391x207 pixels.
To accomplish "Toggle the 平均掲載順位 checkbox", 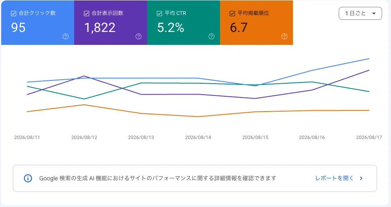I will pyautogui.click(x=232, y=13).
